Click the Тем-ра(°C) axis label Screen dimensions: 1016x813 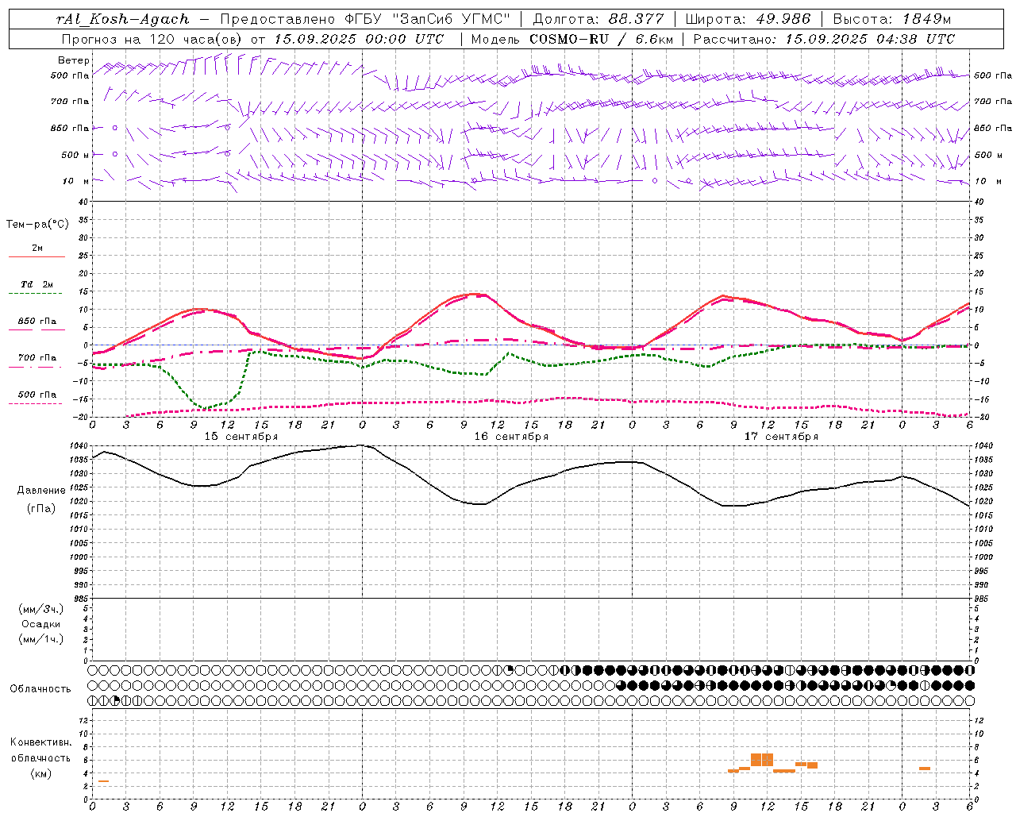point(37,225)
